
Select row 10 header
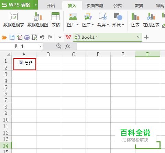tap(6, 120)
